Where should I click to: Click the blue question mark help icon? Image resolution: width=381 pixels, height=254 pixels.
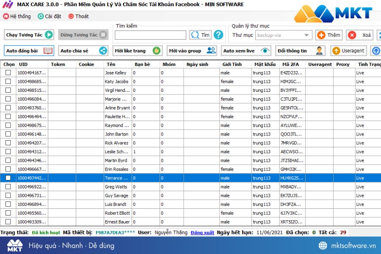coord(218,35)
